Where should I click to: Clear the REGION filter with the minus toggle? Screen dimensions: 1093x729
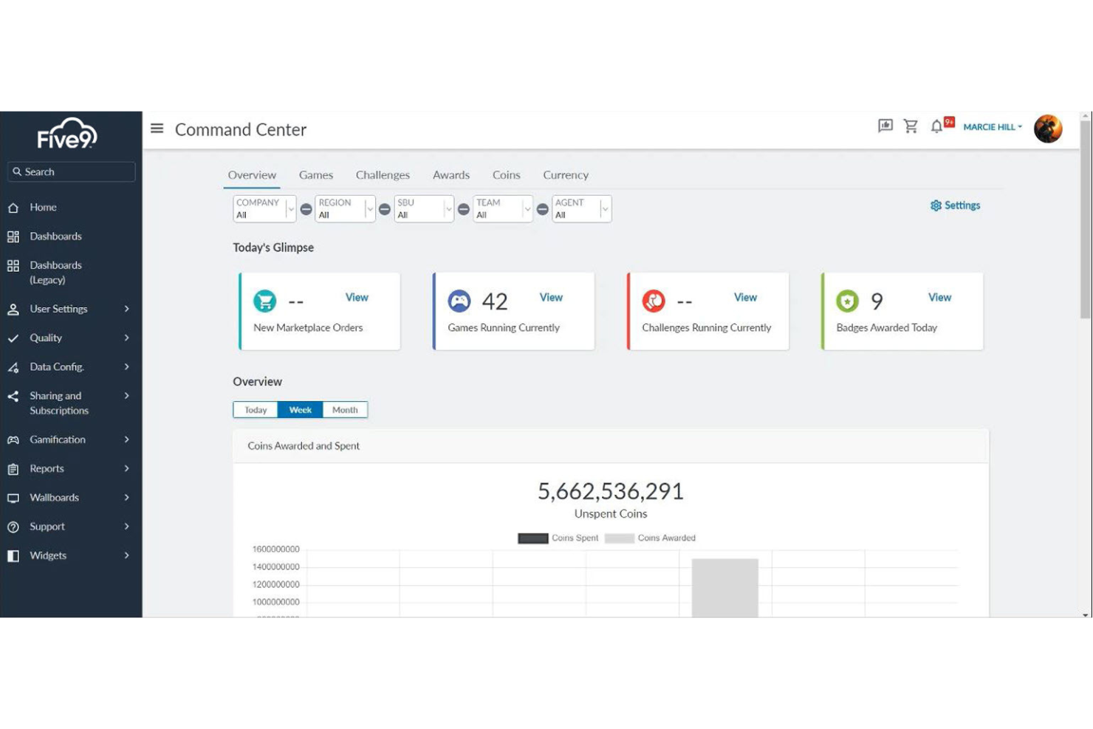click(384, 208)
